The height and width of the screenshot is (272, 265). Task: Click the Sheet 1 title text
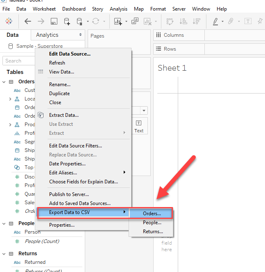coord(172,68)
